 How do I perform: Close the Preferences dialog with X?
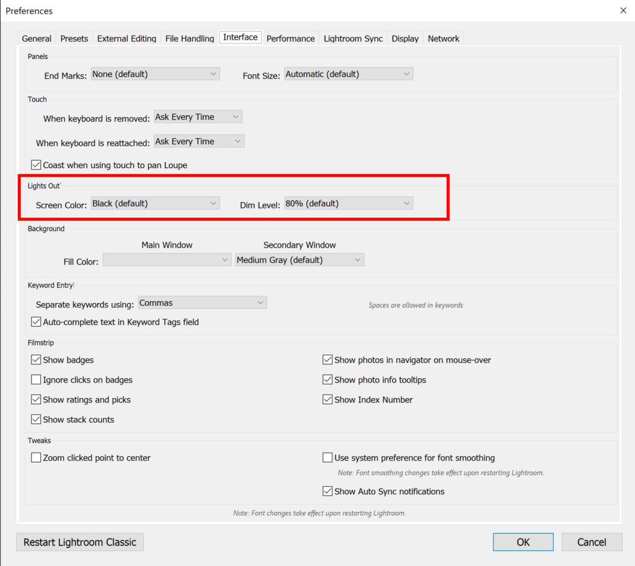623,11
